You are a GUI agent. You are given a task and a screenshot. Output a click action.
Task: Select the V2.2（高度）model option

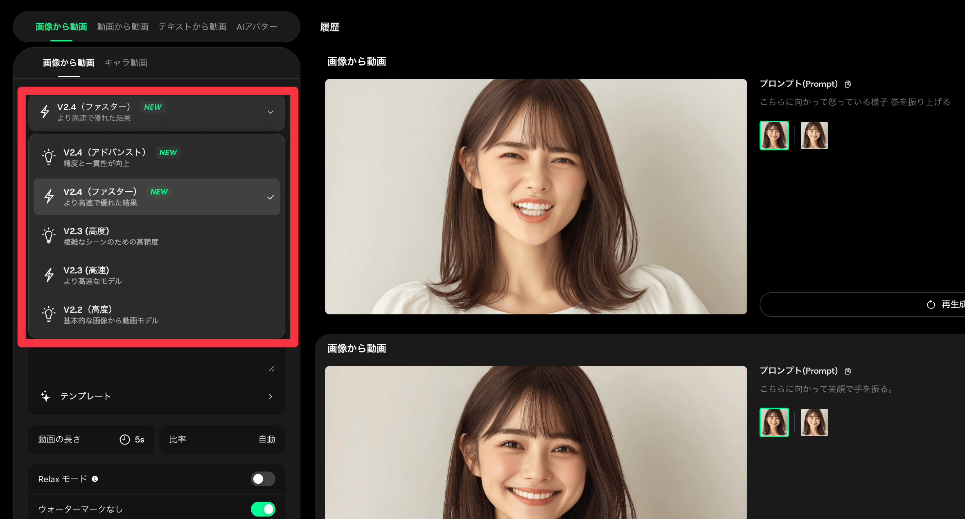tap(157, 314)
